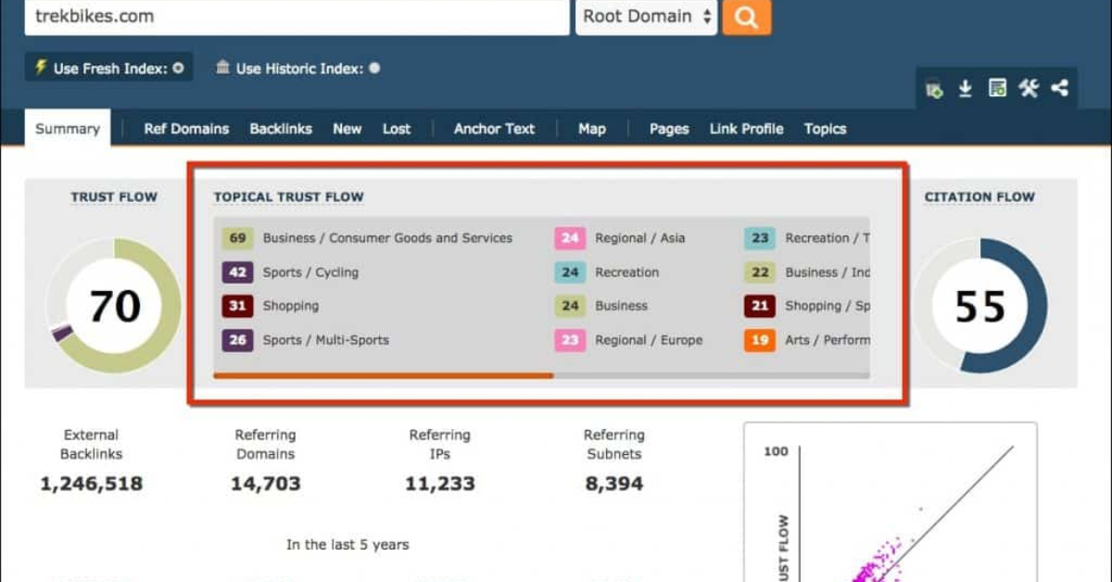
Task: Click the download icon in the toolbar
Action: [x=966, y=89]
